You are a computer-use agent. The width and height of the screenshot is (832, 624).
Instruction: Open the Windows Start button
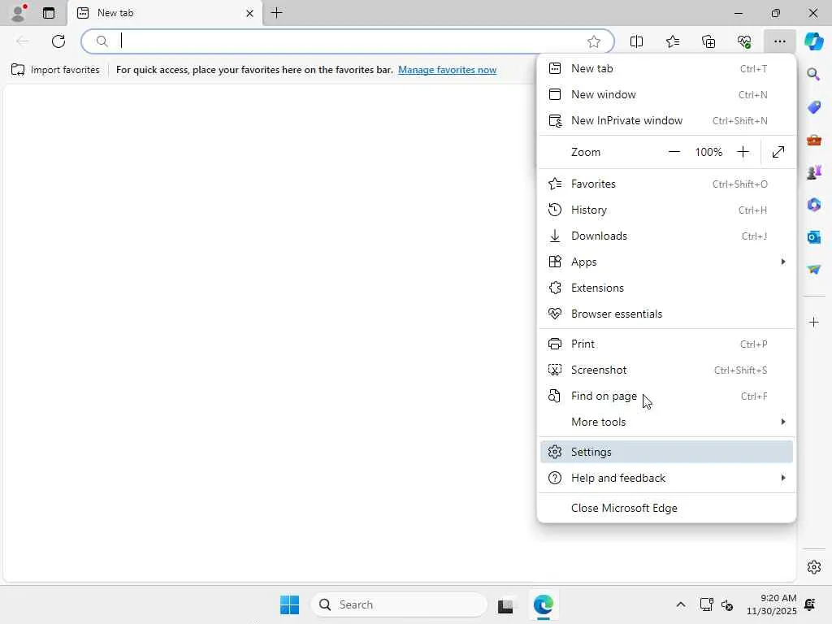pyautogui.click(x=290, y=604)
